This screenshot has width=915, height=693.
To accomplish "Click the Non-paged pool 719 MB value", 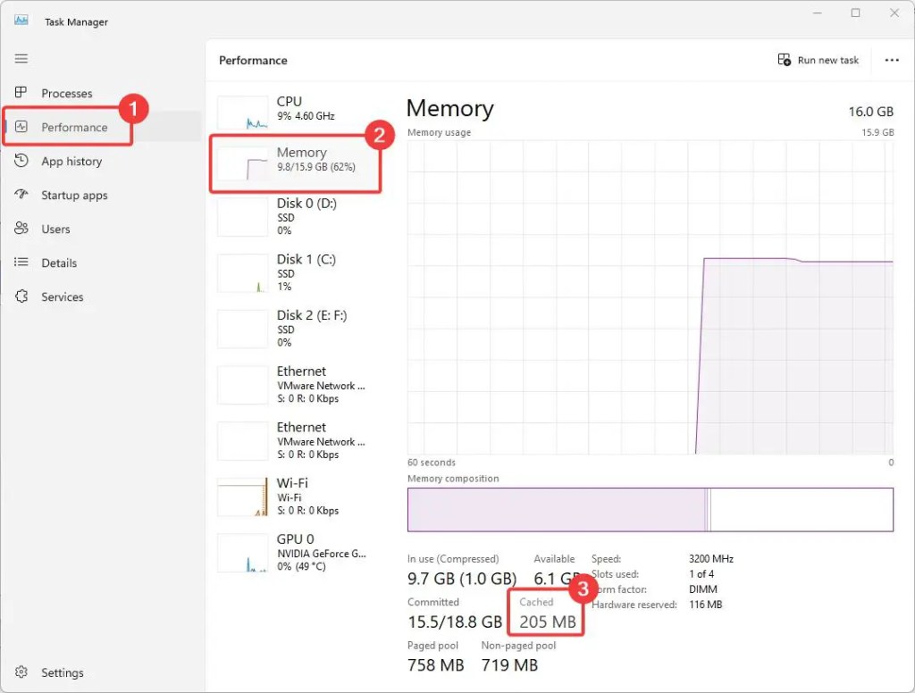I will point(509,665).
